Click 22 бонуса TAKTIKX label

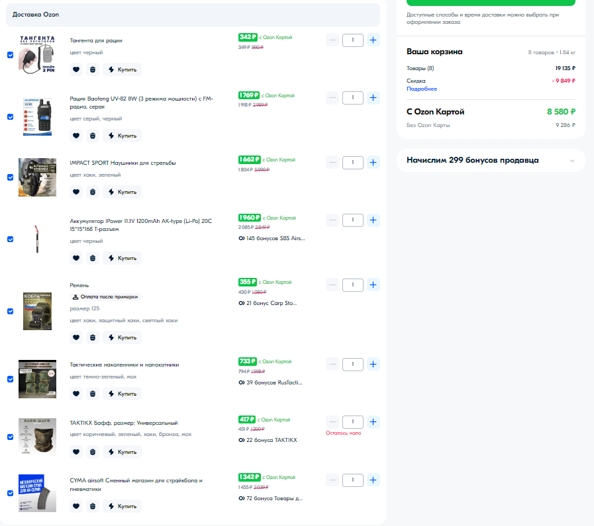268,440
